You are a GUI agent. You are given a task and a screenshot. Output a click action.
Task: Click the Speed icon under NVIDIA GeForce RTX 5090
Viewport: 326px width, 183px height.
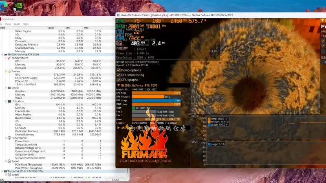coord(9,161)
